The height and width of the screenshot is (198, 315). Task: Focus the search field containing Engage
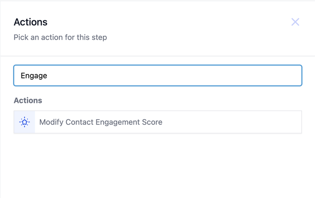click(x=157, y=75)
